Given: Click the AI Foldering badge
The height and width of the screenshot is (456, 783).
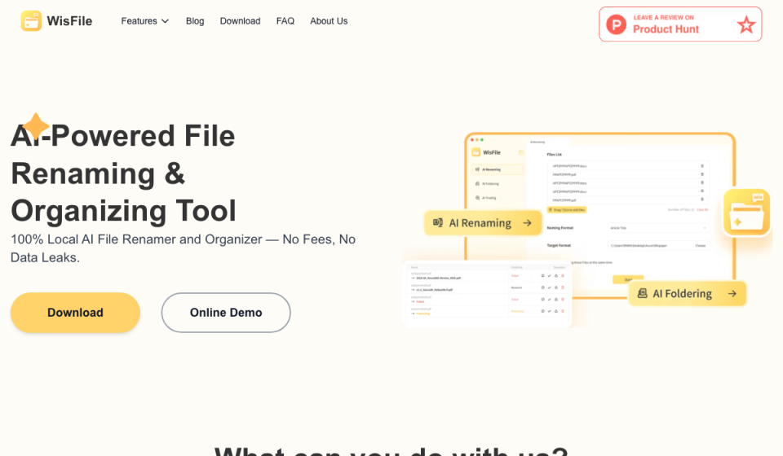Looking at the screenshot, I should coord(687,293).
